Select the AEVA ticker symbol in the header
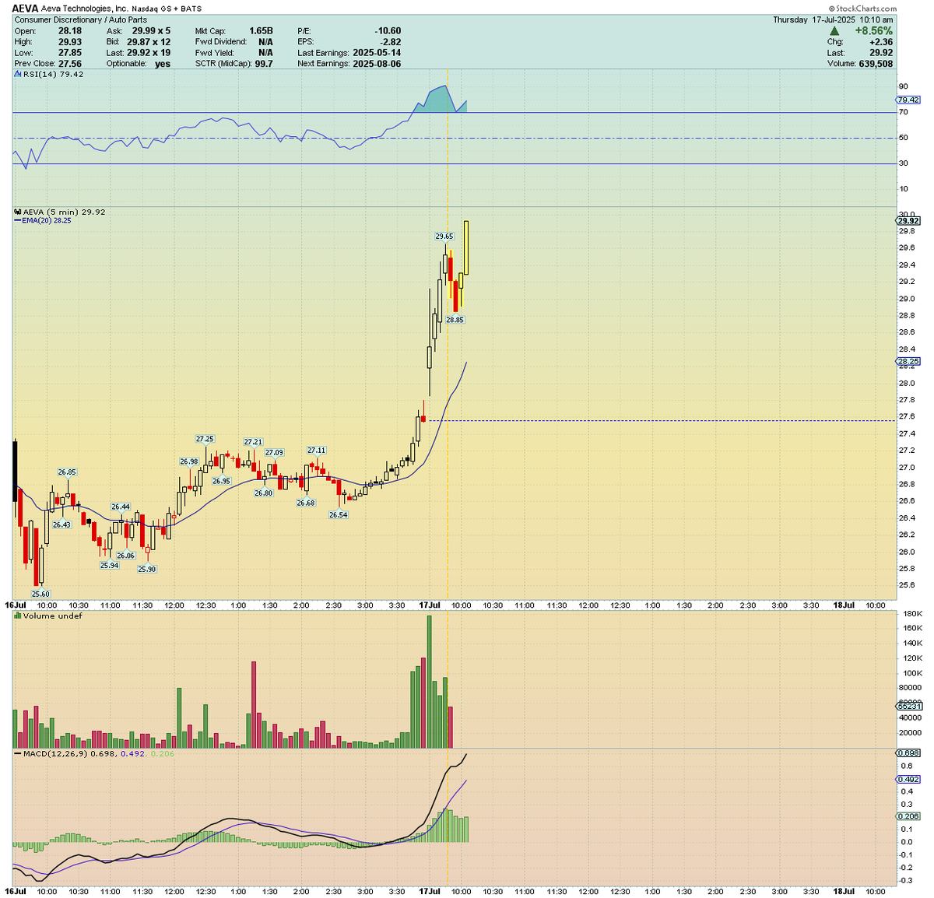 (26, 8)
